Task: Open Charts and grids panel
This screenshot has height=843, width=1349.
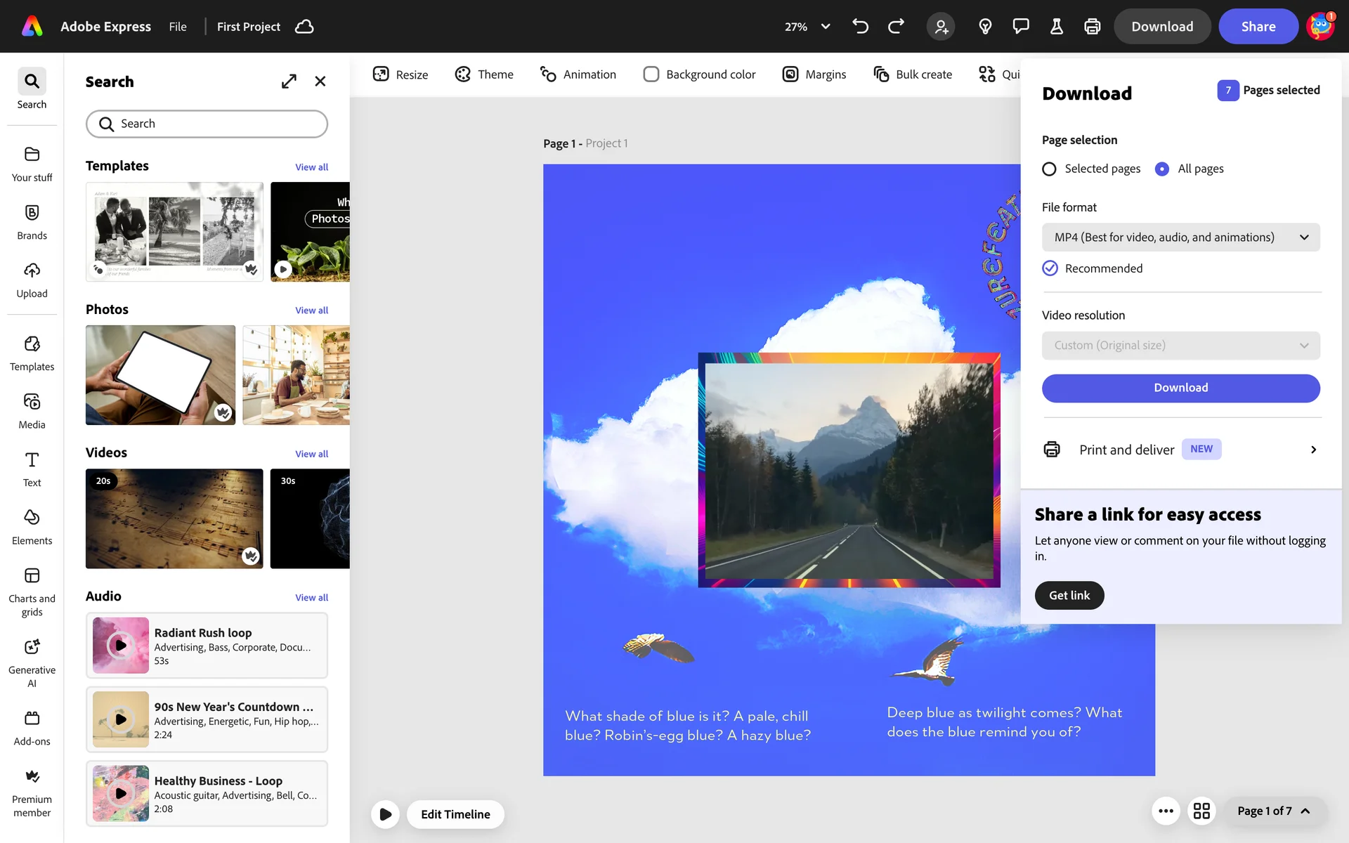Action: point(32,592)
